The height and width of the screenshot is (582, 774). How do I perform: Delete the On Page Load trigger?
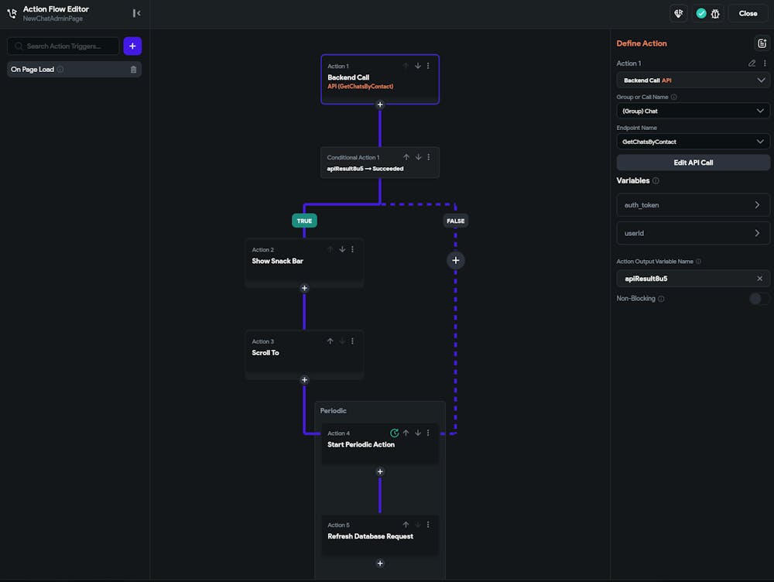[133, 70]
